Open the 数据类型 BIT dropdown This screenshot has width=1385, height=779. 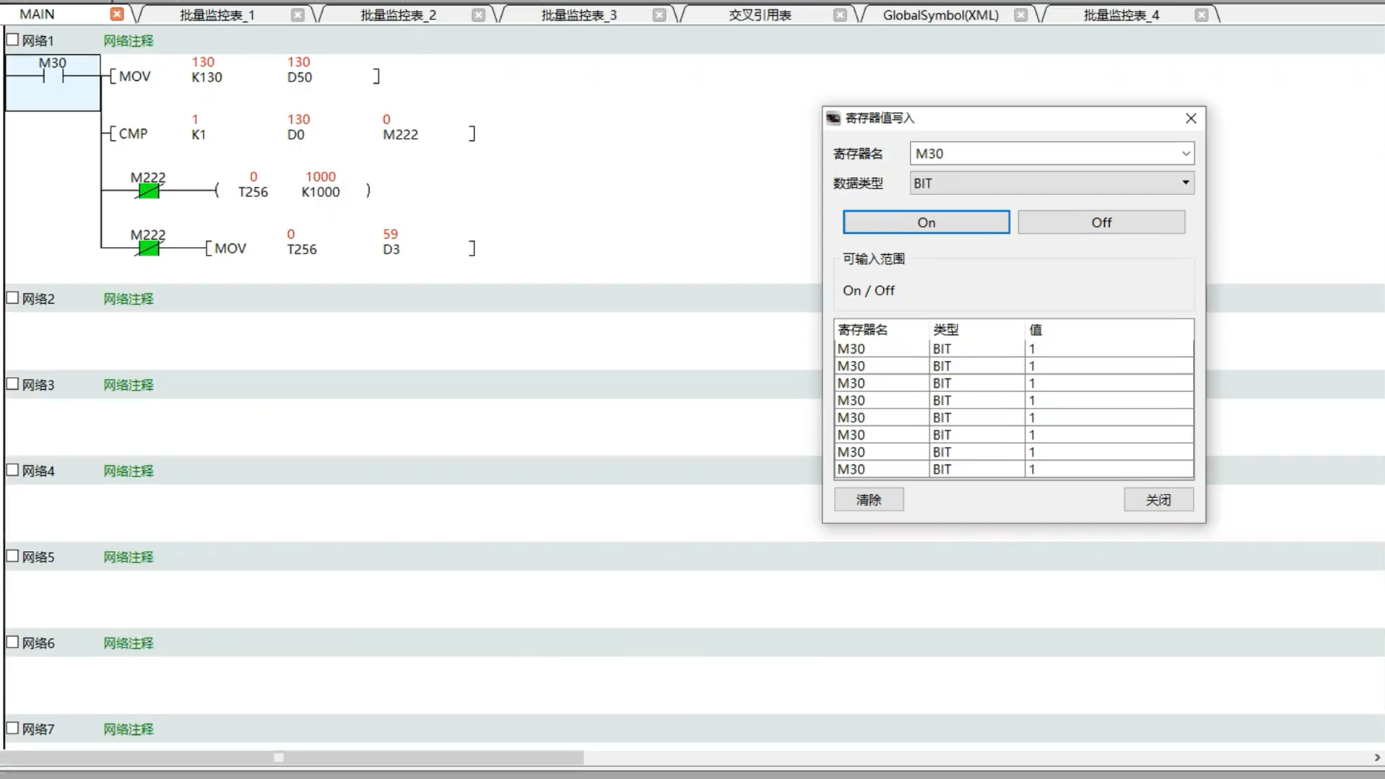[x=1185, y=183]
